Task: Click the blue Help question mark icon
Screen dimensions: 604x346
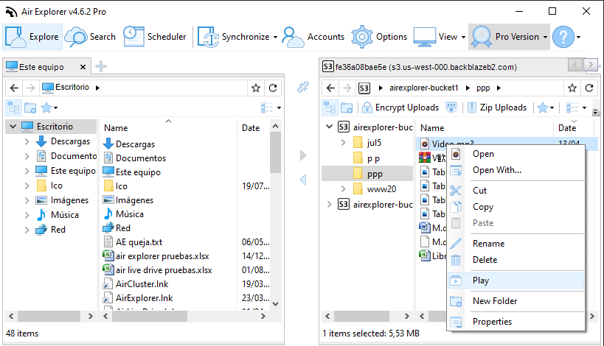Action: click(x=563, y=37)
